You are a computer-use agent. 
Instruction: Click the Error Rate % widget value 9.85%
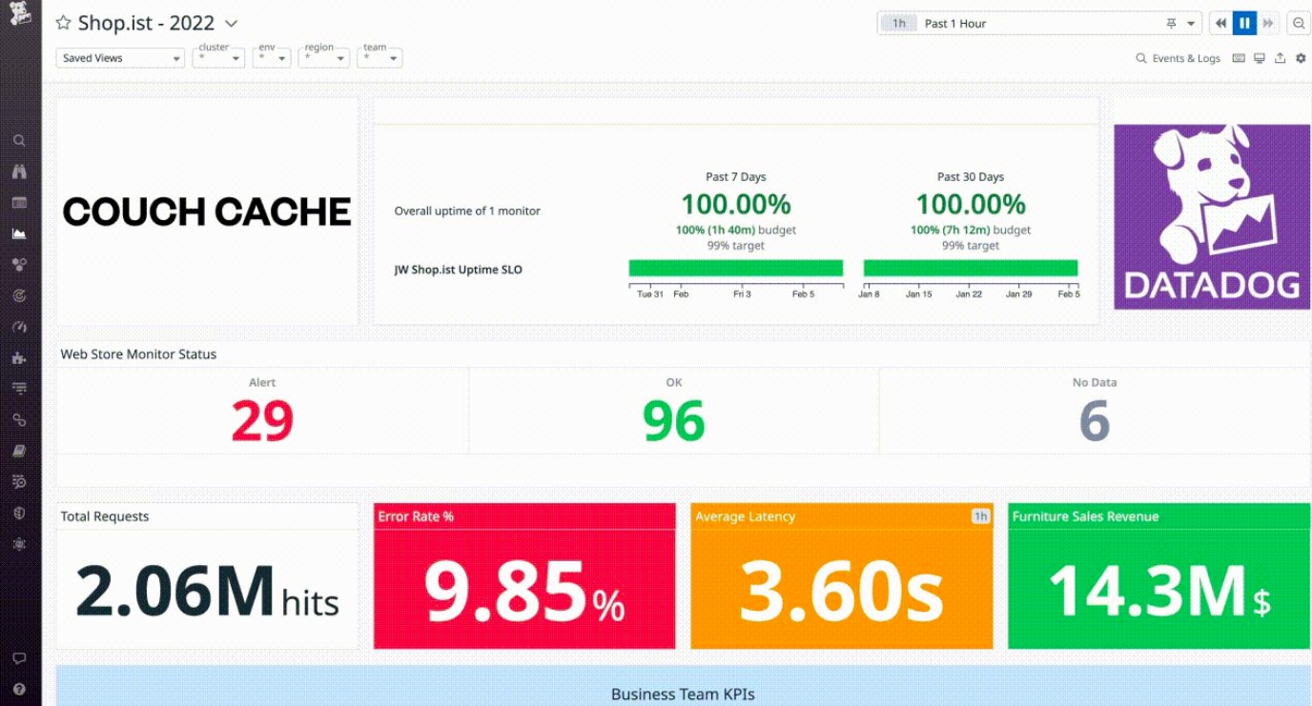point(524,591)
